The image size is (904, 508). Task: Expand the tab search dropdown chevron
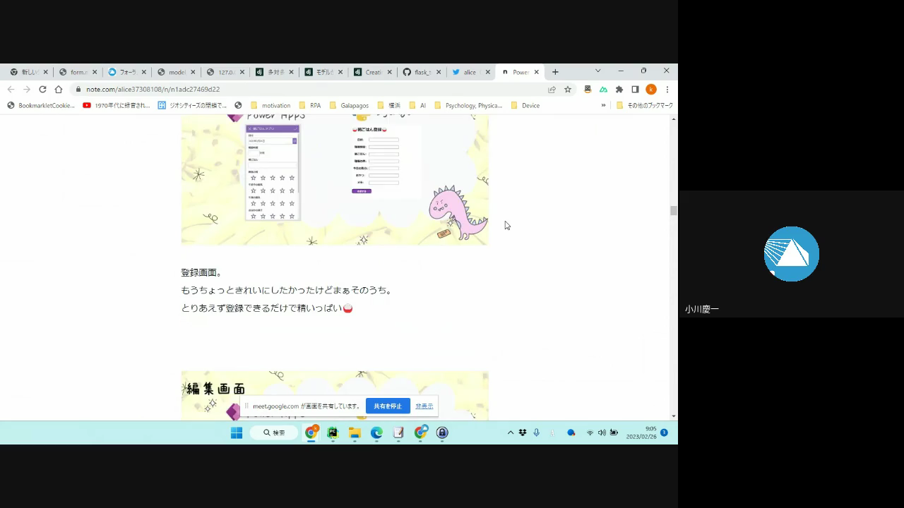point(597,71)
